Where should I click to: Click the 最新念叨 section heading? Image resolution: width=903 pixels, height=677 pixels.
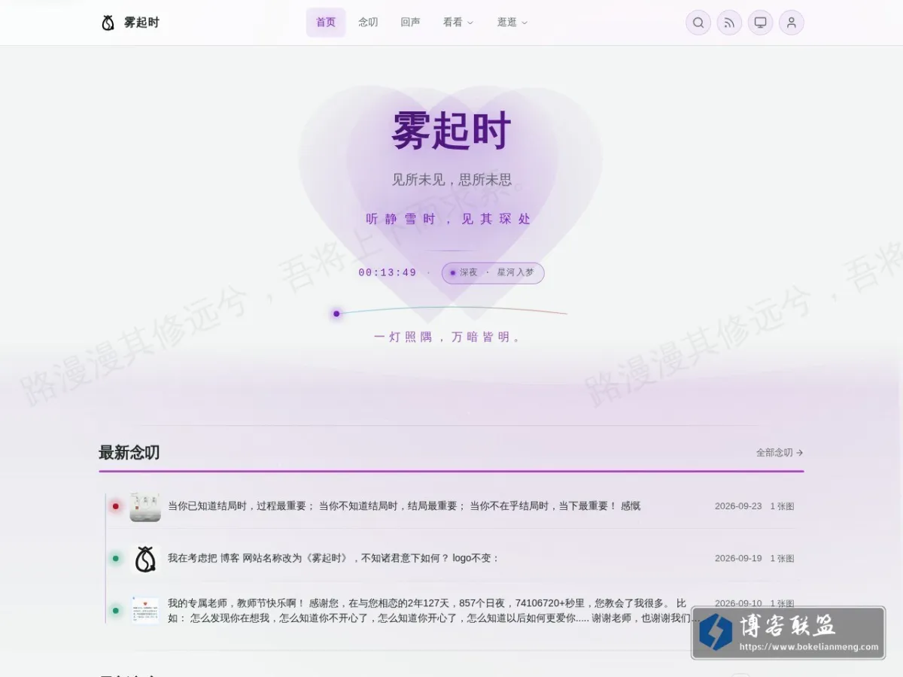[129, 453]
